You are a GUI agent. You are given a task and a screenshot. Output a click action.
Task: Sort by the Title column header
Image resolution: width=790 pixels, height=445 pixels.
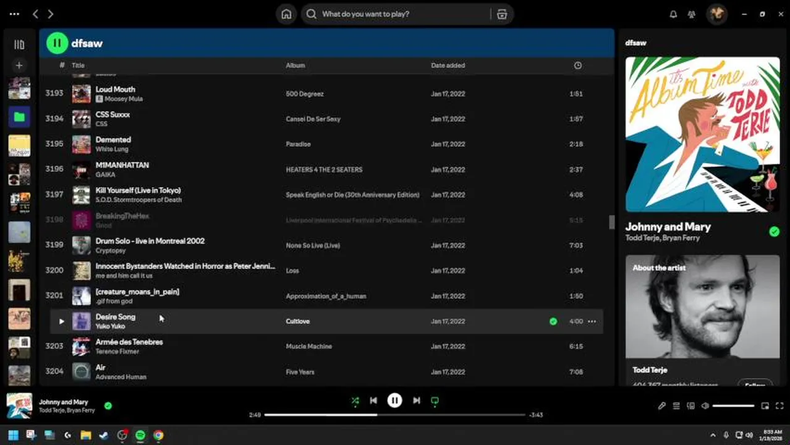pos(78,65)
